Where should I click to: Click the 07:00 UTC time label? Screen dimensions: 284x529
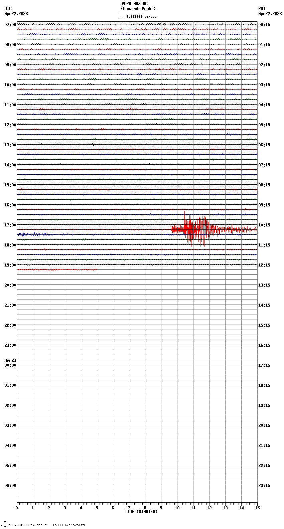[x=10, y=25]
